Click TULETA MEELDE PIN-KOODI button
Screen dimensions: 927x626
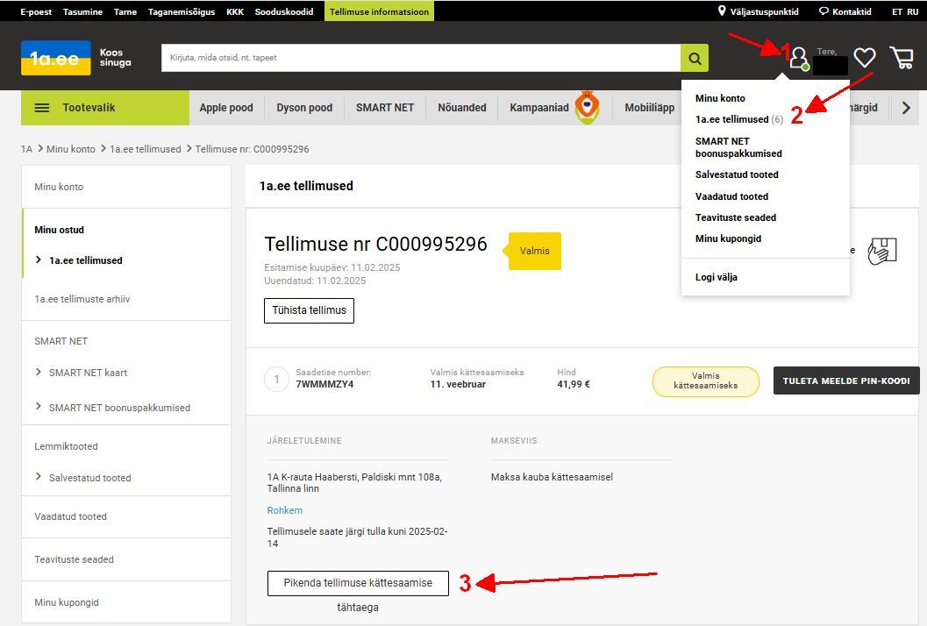pyautogui.click(x=846, y=381)
